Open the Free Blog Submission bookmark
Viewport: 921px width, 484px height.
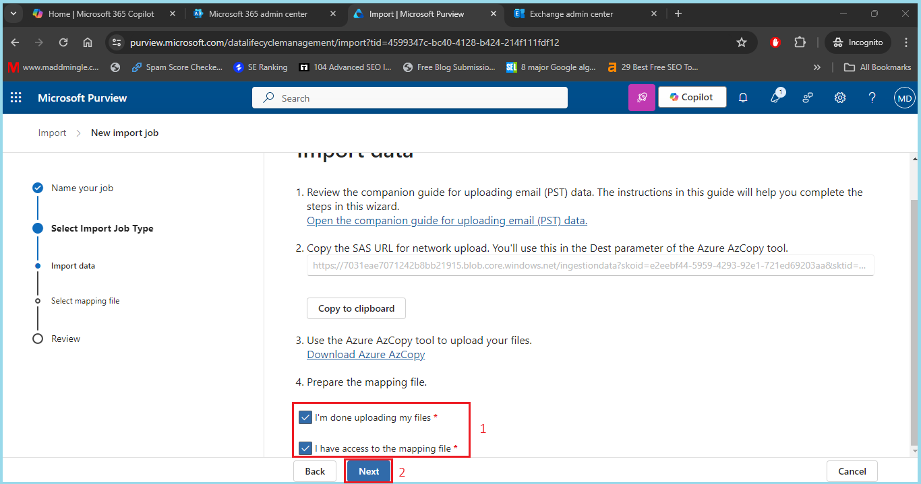pyautogui.click(x=448, y=67)
